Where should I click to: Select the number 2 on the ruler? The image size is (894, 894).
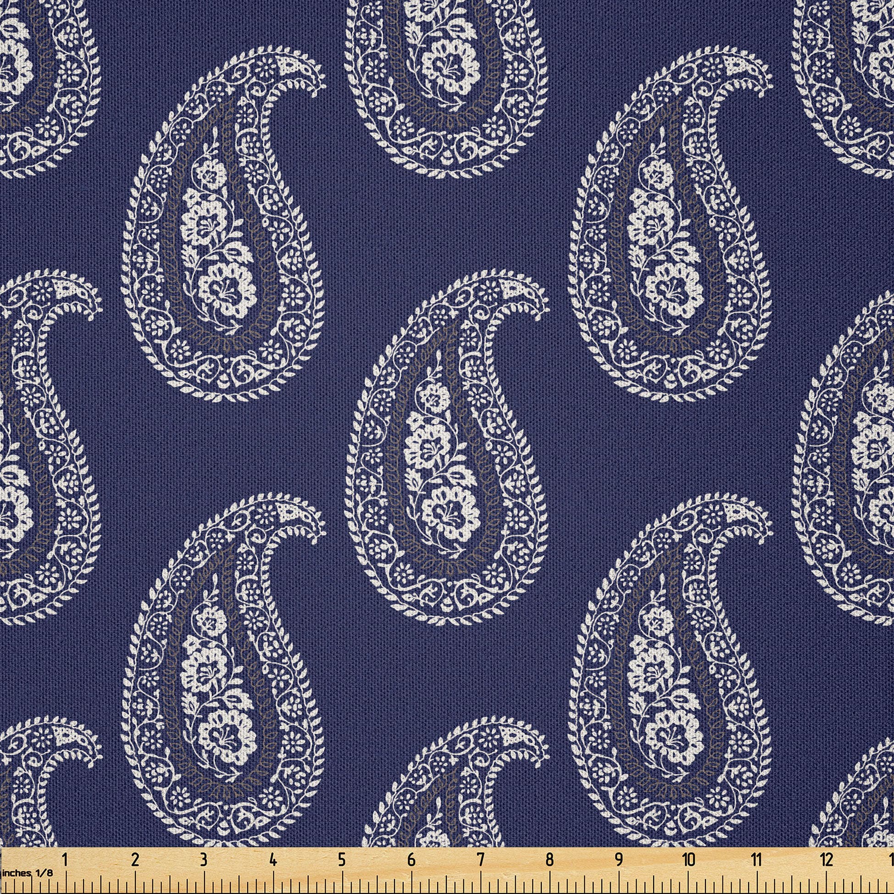135,860
